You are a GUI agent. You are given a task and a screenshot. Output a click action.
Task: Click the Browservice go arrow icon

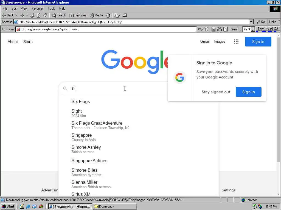pos(200,29)
